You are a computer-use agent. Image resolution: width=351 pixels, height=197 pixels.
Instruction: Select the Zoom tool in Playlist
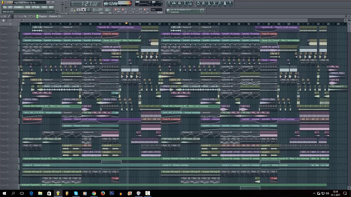tap(31, 16)
